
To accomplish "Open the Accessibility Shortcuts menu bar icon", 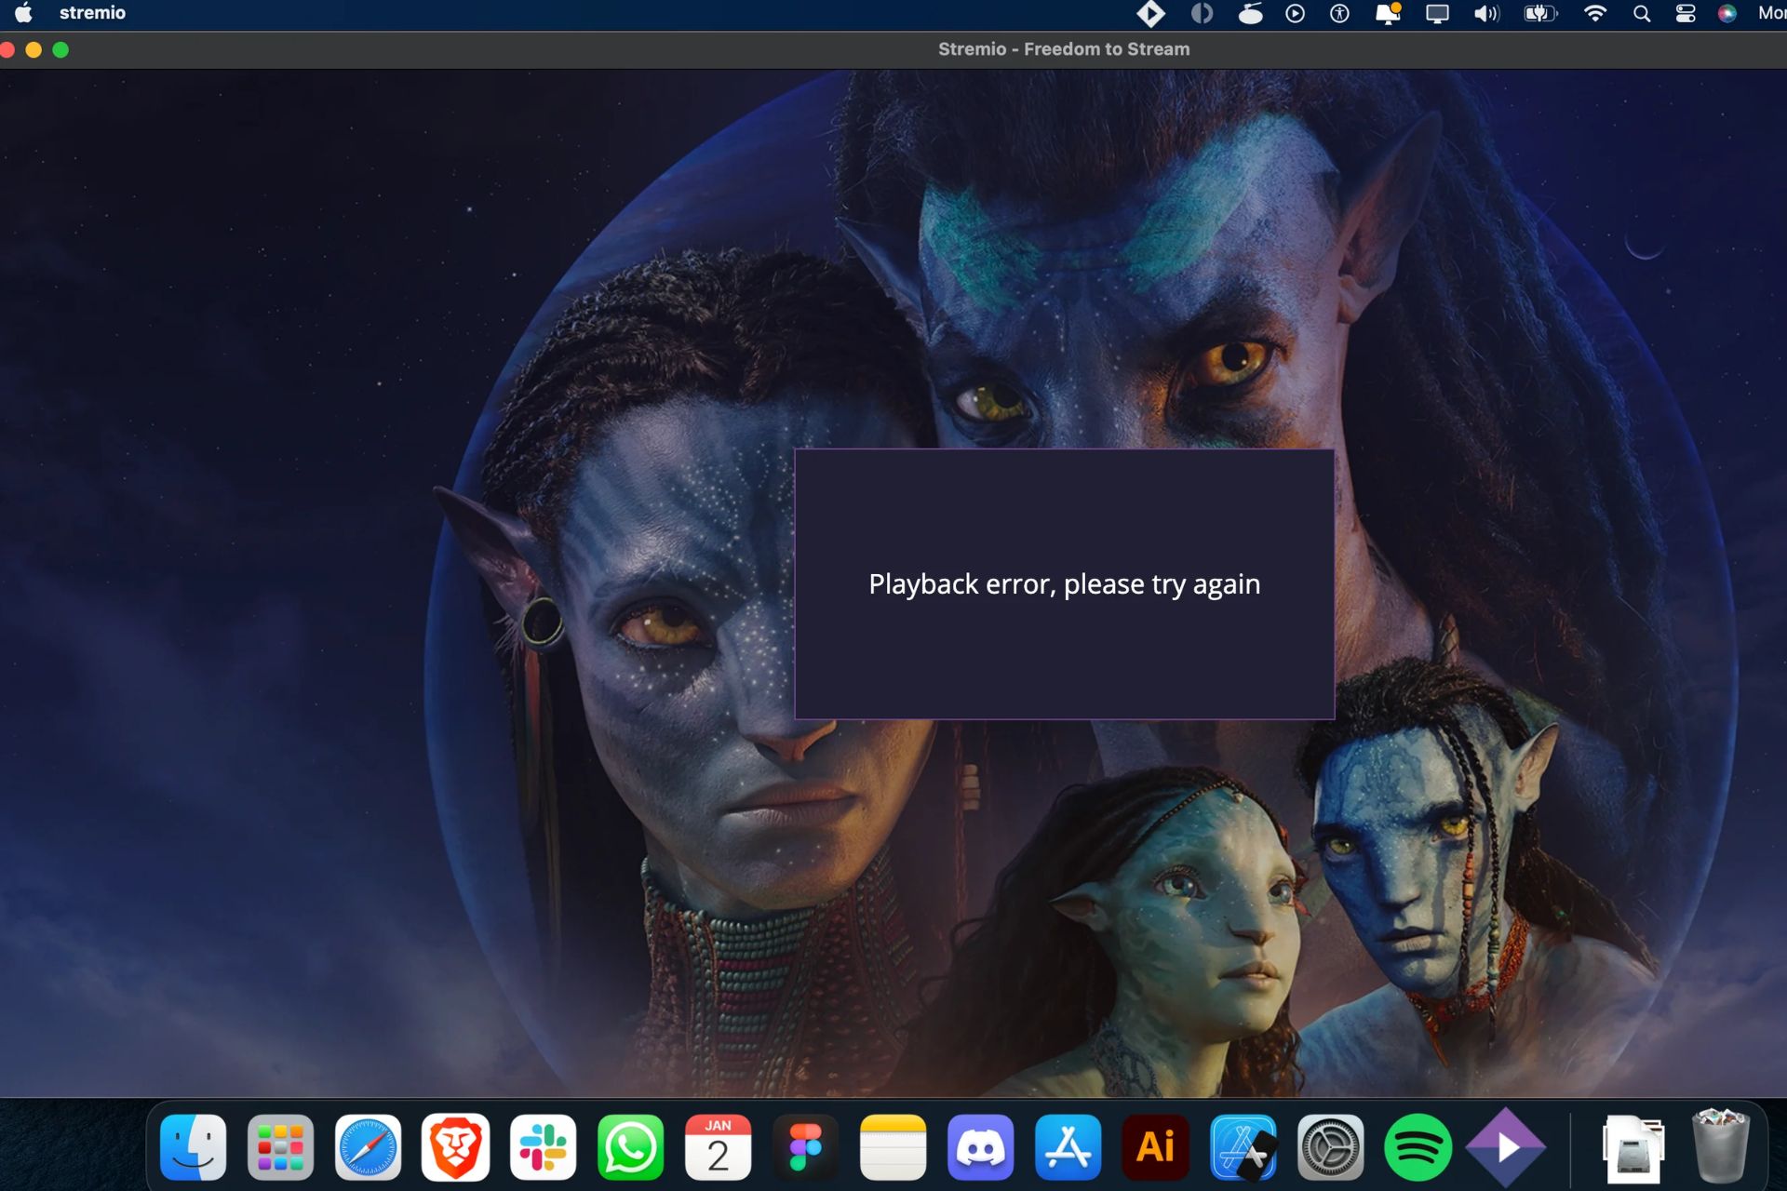I will click(x=1339, y=13).
